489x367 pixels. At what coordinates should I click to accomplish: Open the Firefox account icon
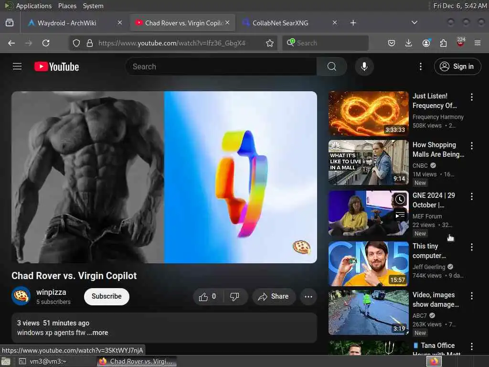(426, 43)
